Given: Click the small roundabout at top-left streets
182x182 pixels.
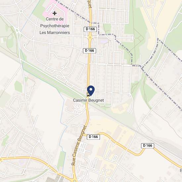Looking at the screenshot, I should 21,11.
